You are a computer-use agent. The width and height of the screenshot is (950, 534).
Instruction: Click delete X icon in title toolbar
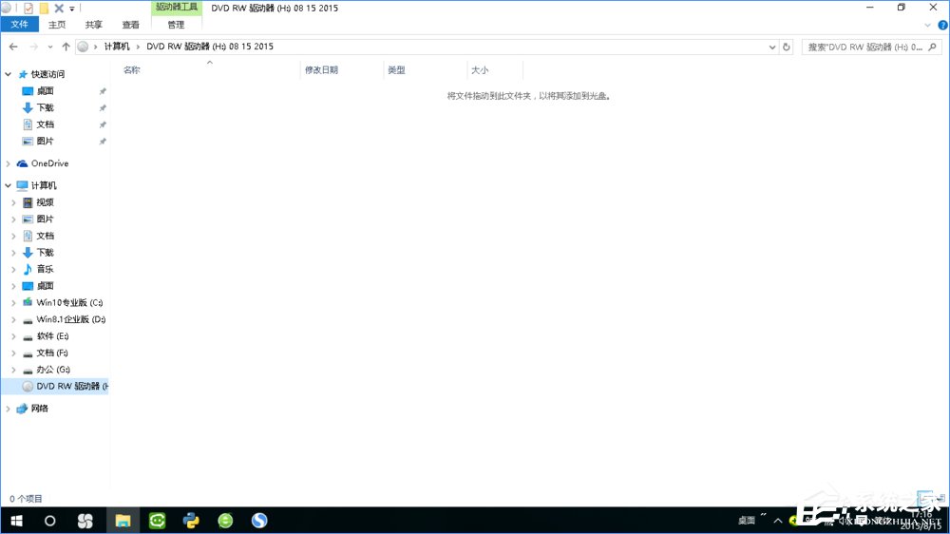click(x=59, y=8)
